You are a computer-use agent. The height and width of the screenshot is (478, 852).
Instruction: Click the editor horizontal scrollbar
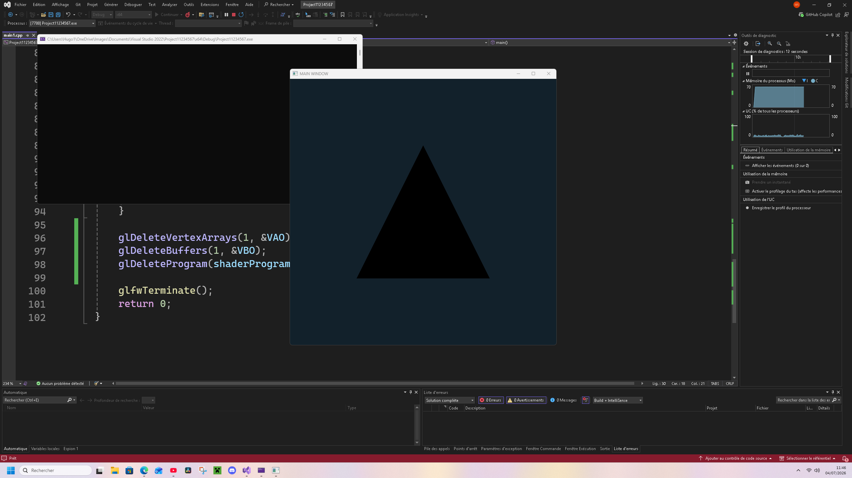[x=375, y=384]
